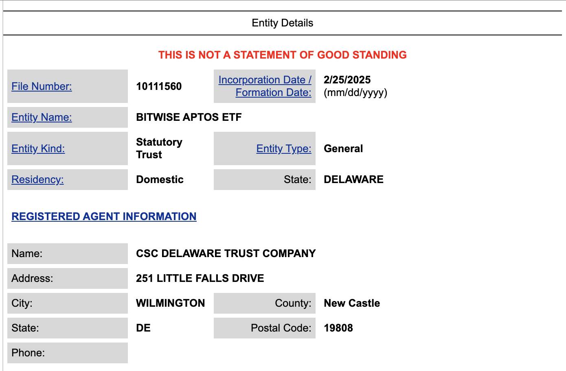
Task: Click the Entity Type link
Action: [x=284, y=148]
